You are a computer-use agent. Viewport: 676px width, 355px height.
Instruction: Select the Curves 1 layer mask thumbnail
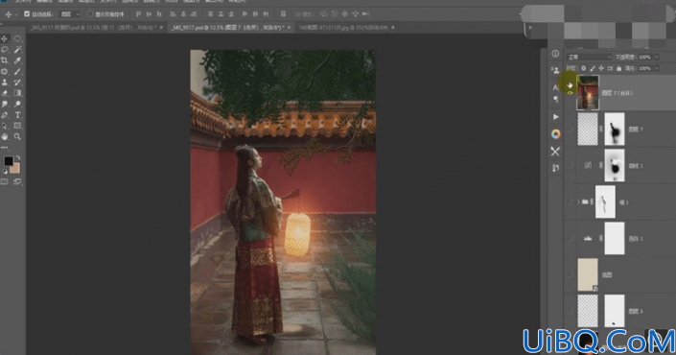click(615, 165)
